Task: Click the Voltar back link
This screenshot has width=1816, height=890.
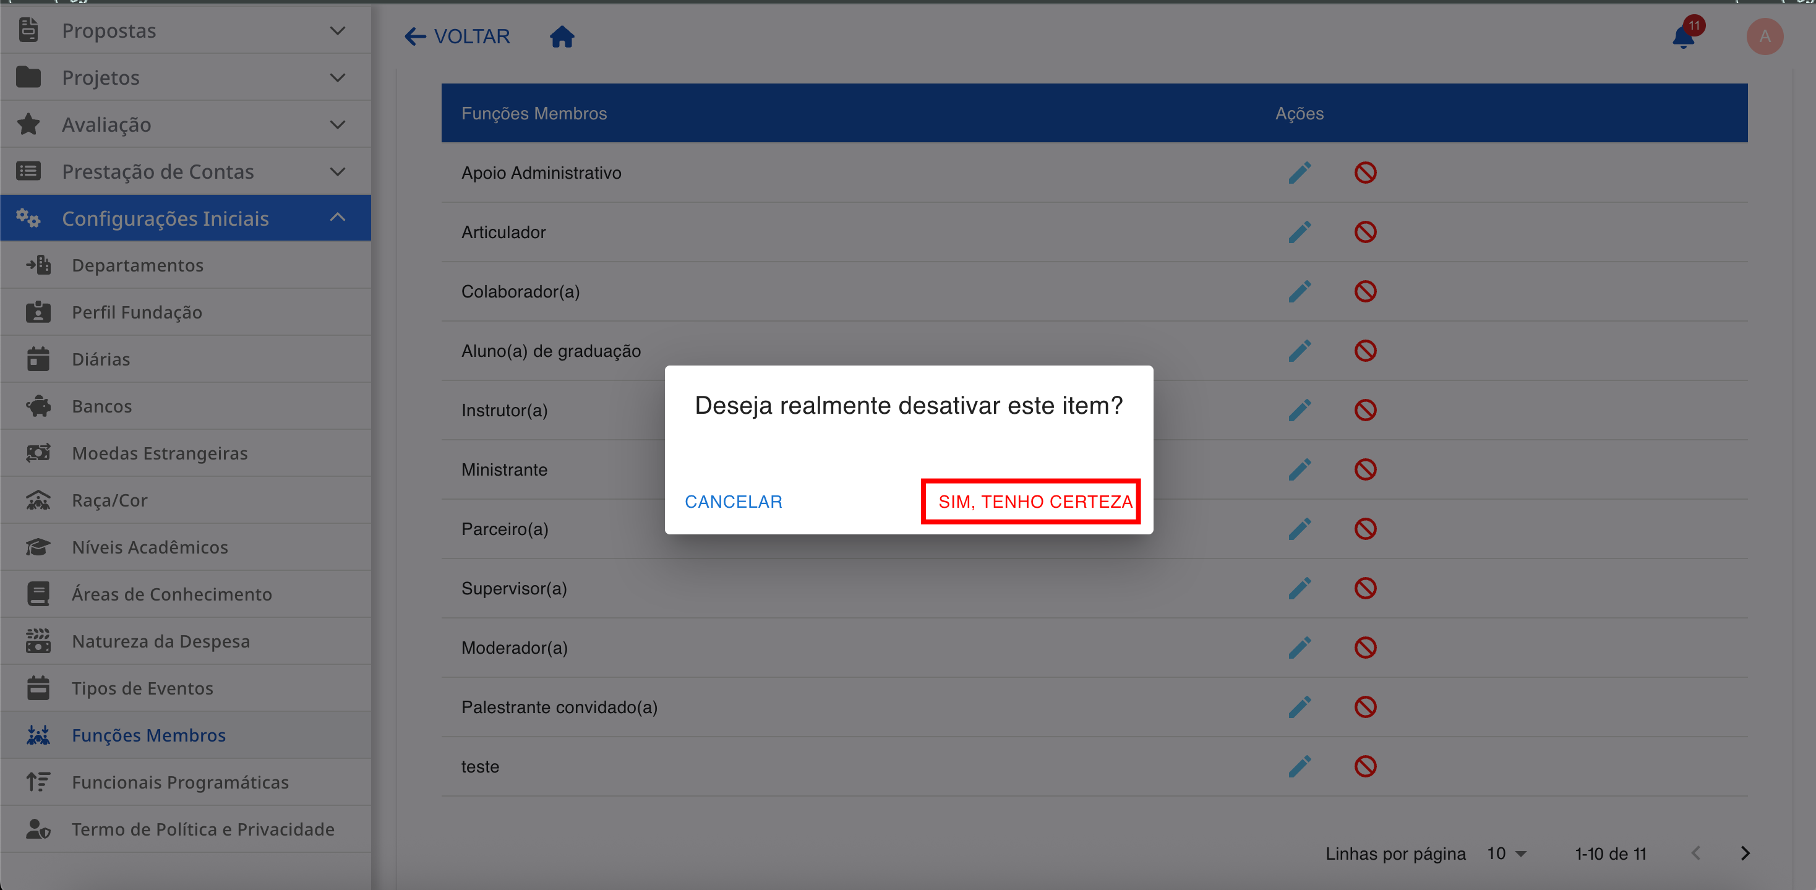Action: [457, 36]
